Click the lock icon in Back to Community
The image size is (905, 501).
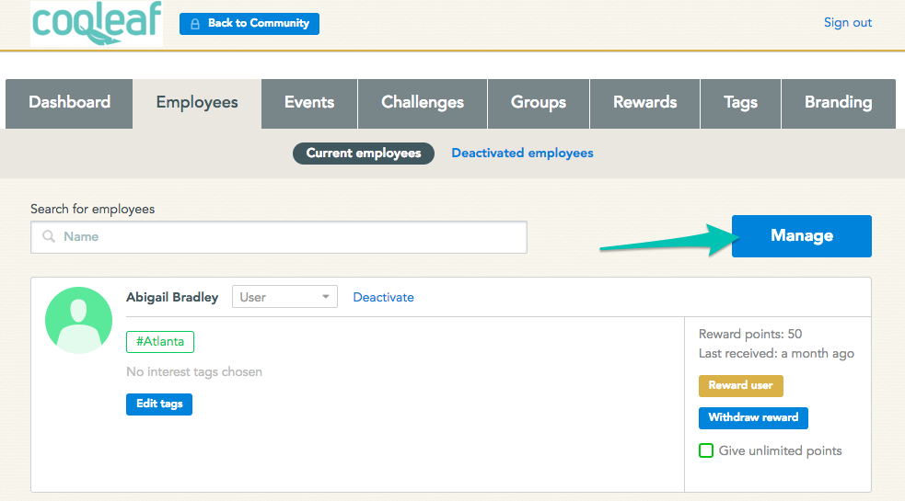coord(195,24)
